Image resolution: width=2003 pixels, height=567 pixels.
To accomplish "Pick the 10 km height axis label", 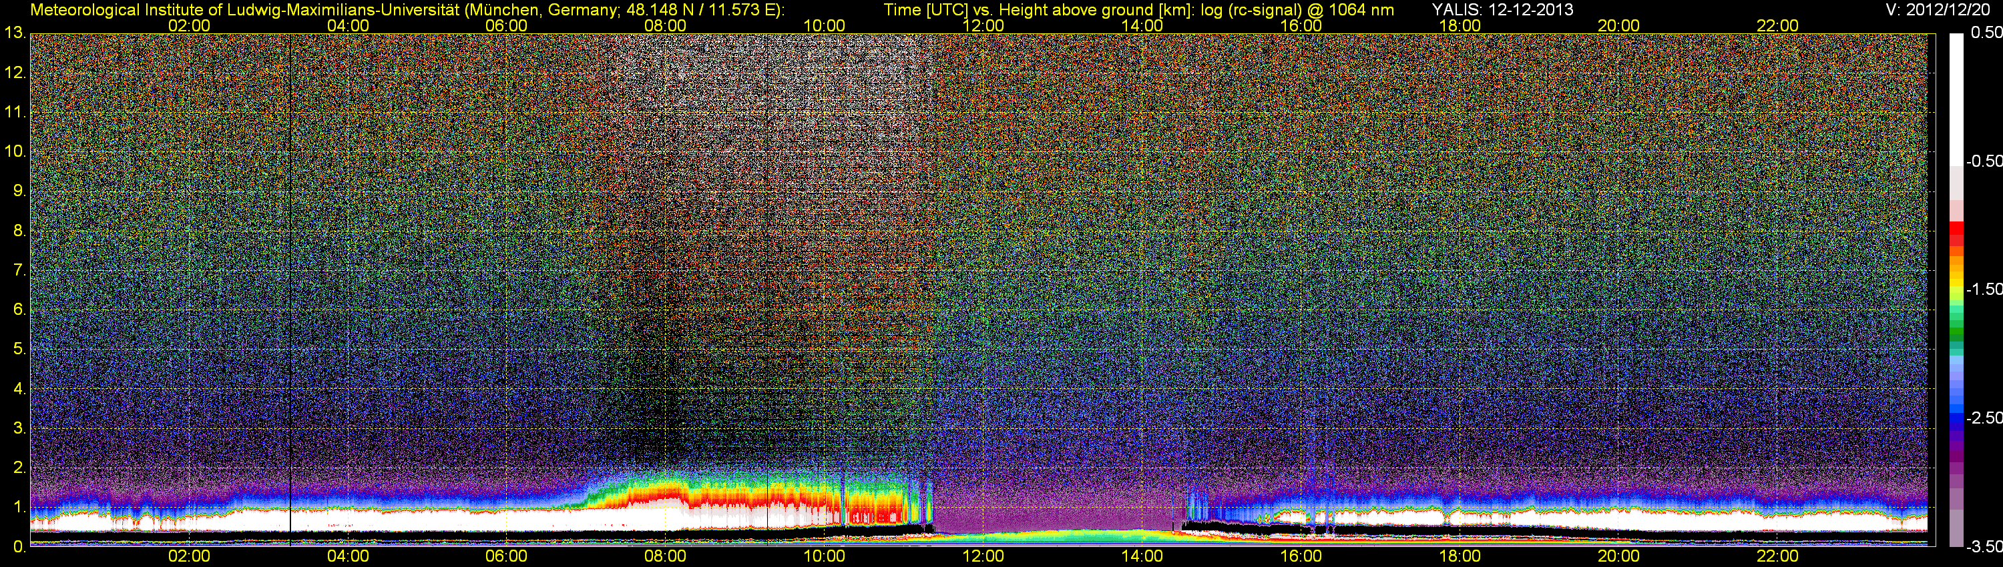I will click(15, 151).
